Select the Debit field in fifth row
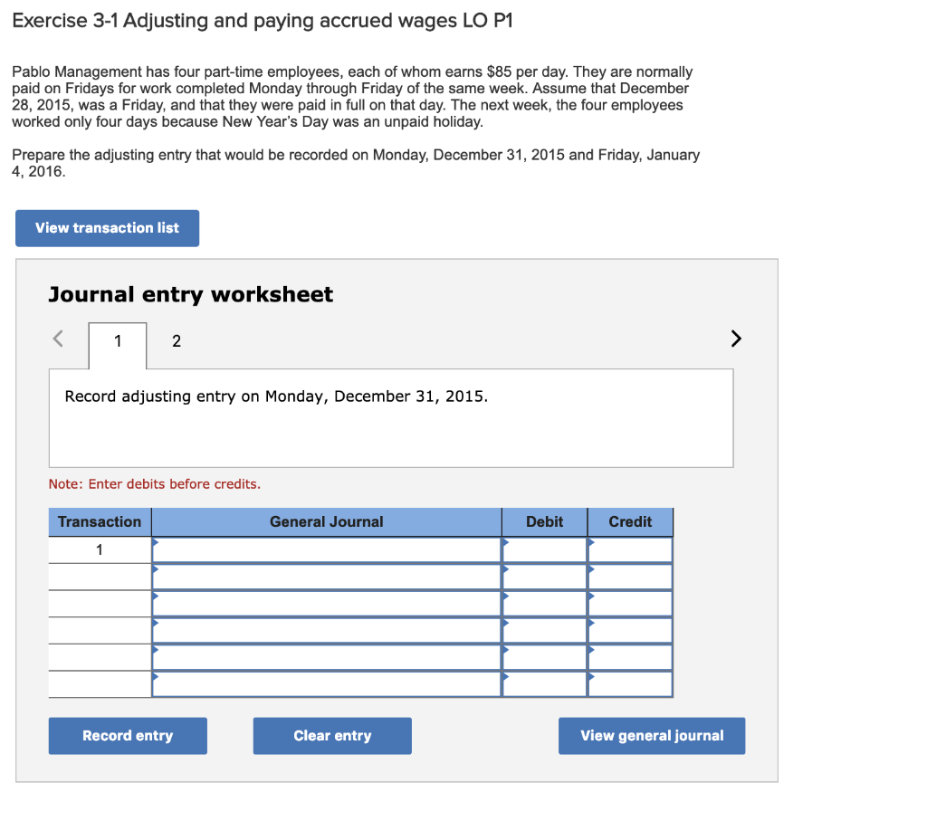The height and width of the screenshot is (821, 927). click(x=544, y=657)
